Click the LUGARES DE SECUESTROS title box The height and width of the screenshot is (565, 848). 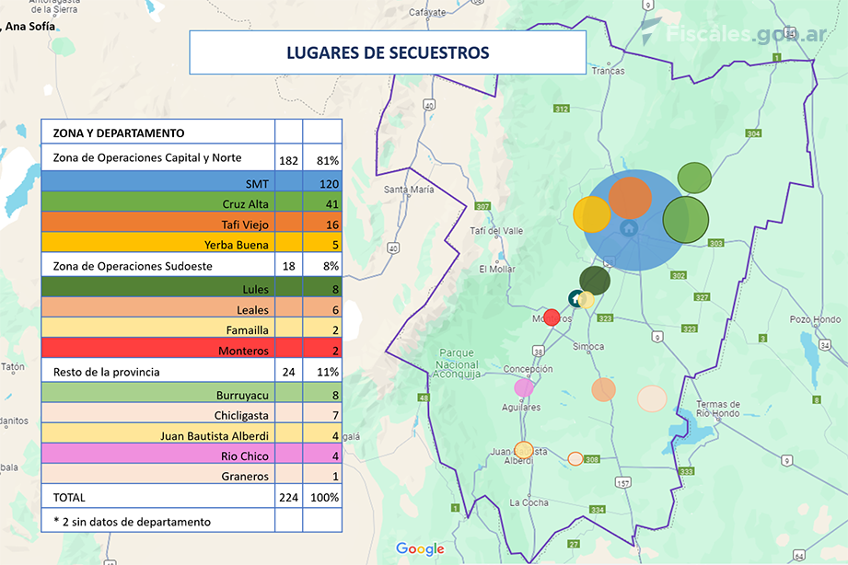click(x=387, y=52)
